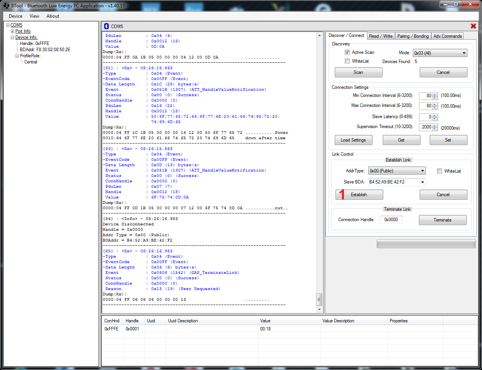Click the Bluetooth icon beside COM5

[x=106, y=26]
